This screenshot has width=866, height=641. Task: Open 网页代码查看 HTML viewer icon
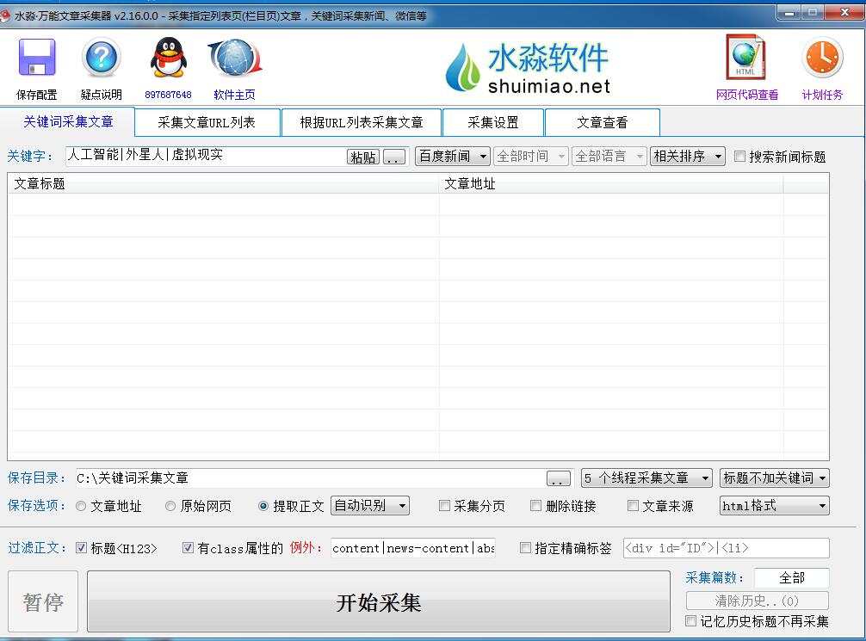(745, 59)
